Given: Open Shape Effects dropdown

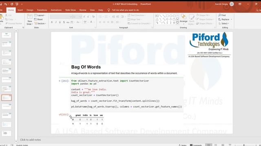Looking at the screenshot, I should (x=204, y=24).
